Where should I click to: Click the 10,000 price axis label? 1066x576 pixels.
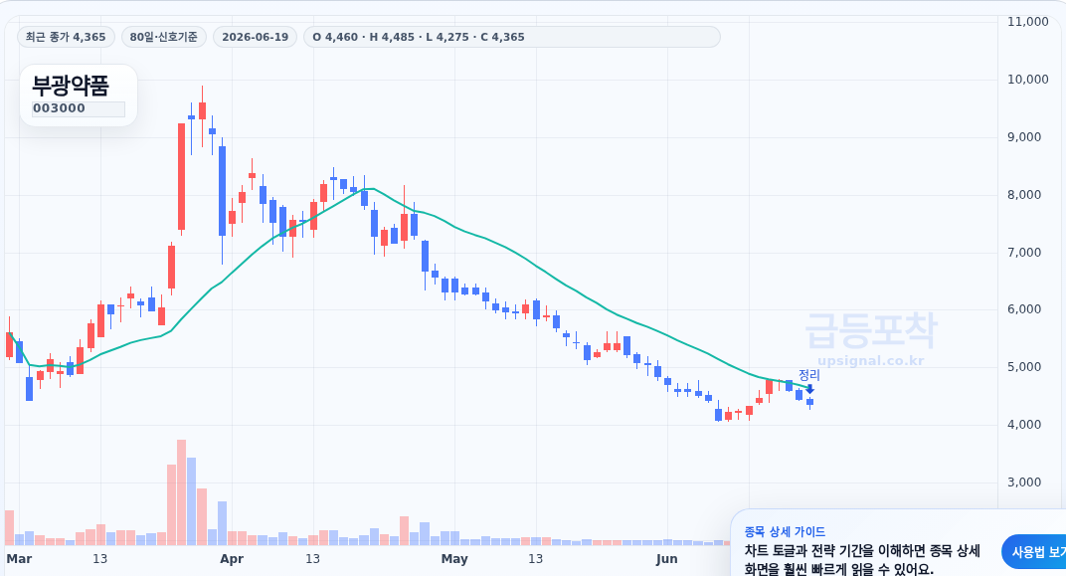click(x=1027, y=80)
